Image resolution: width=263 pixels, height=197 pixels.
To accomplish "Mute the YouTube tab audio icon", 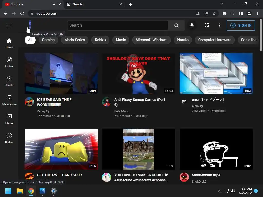I will click(54, 4).
